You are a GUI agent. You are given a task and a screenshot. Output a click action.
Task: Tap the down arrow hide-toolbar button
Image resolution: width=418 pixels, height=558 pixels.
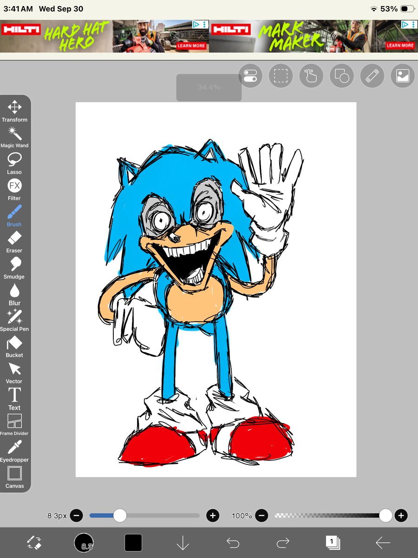click(183, 542)
